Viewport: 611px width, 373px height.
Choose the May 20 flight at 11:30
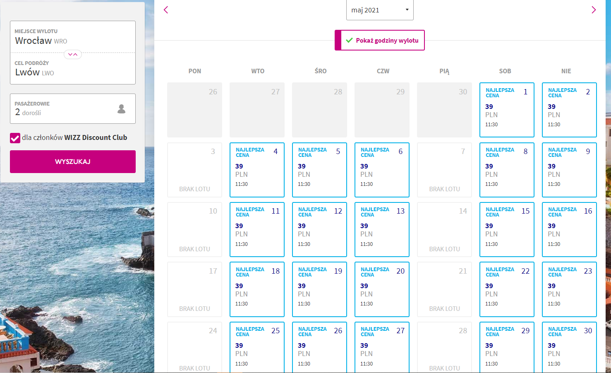[x=382, y=289]
